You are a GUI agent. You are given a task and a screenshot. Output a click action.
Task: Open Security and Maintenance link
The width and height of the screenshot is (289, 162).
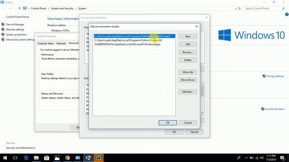(21, 148)
